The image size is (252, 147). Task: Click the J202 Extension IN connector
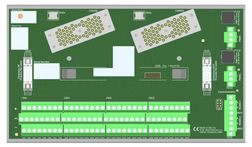tap(28, 73)
